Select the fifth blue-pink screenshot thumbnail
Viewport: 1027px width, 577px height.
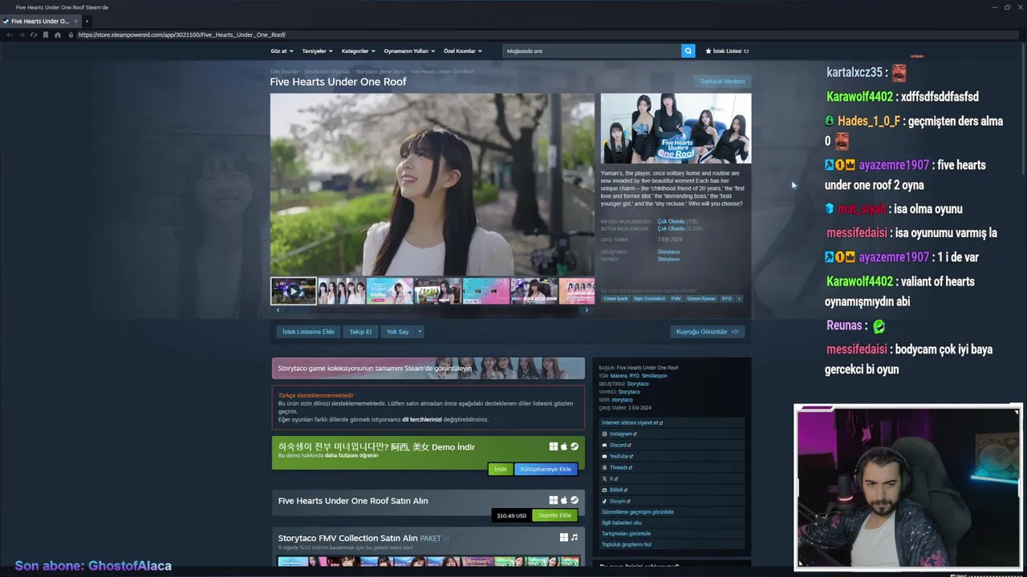pos(485,291)
